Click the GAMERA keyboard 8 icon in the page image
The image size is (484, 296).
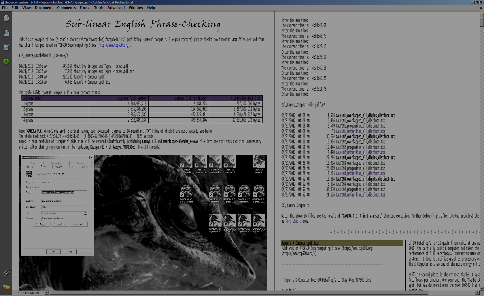[x=186, y=164]
